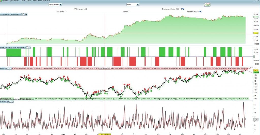260x135 pixels.
Task: Close the ProBacktest Posiciones panel
Action: (x=29, y=48)
